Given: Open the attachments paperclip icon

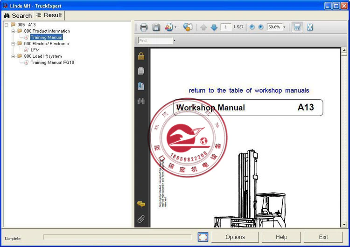Looking at the screenshot, I should tap(141, 219).
